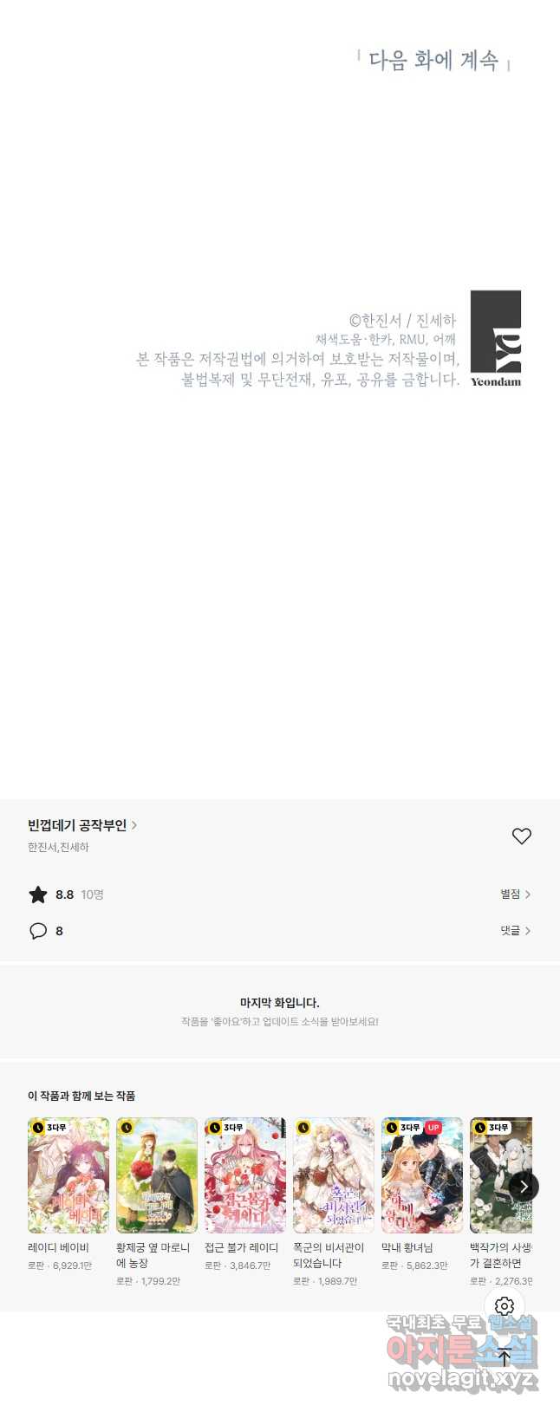The width and height of the screenshot is (560, 1412).
Task: Open 폭군의 비서관이 되었습니다 cover
Action: coord(334,1175)
